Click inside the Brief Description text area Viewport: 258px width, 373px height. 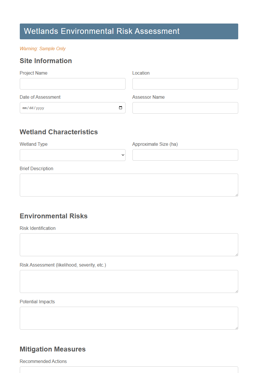(129, 185)
